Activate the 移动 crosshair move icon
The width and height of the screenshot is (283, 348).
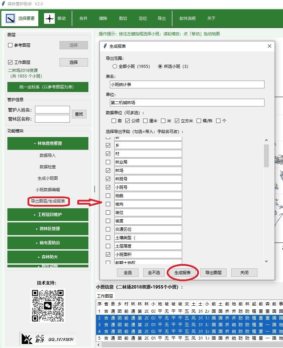pos(49,18)
